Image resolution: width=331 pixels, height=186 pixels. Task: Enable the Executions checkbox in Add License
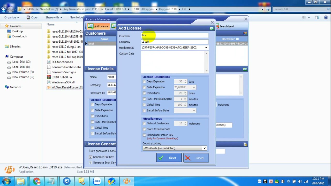click(x=144, y=93)
